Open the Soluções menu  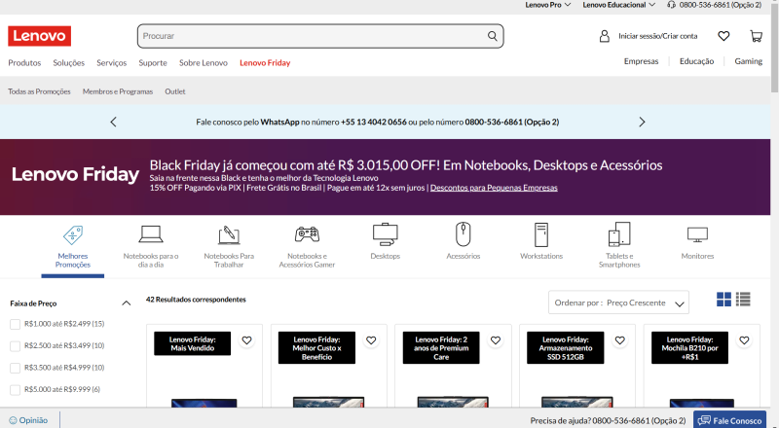tap(68, 62)
